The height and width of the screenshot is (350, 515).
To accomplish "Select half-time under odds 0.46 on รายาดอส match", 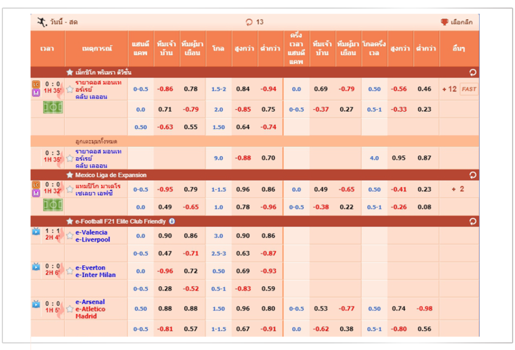I will 424,89.
